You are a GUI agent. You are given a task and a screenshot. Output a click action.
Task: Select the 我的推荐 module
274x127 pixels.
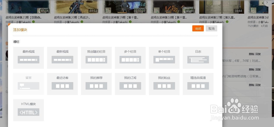(x=96, y=84)
